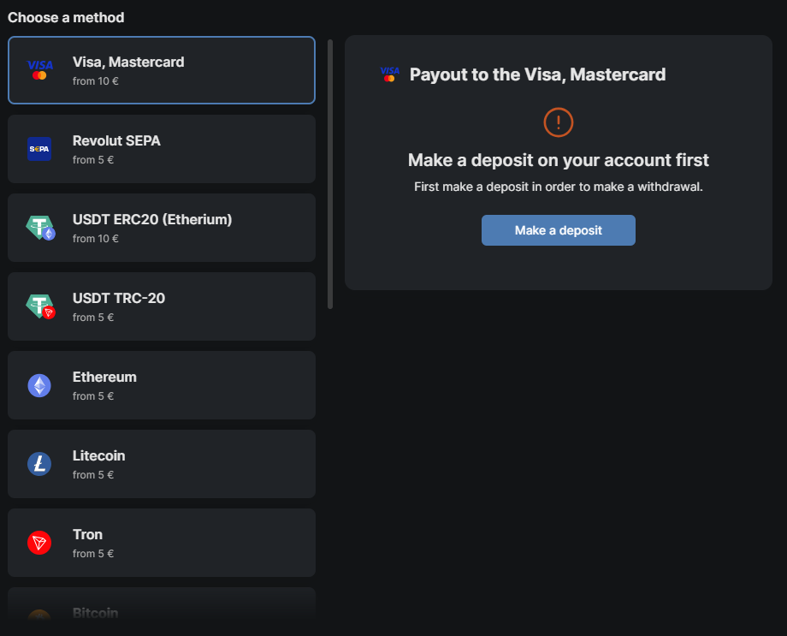The height and width of the screenshot is (636, 787).
Task: Click the red Tron logo icon
Action: (x=39, y=543)
